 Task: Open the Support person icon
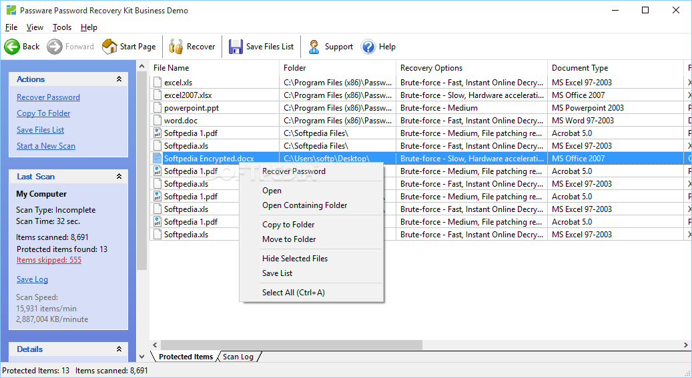tap(314, 46)
